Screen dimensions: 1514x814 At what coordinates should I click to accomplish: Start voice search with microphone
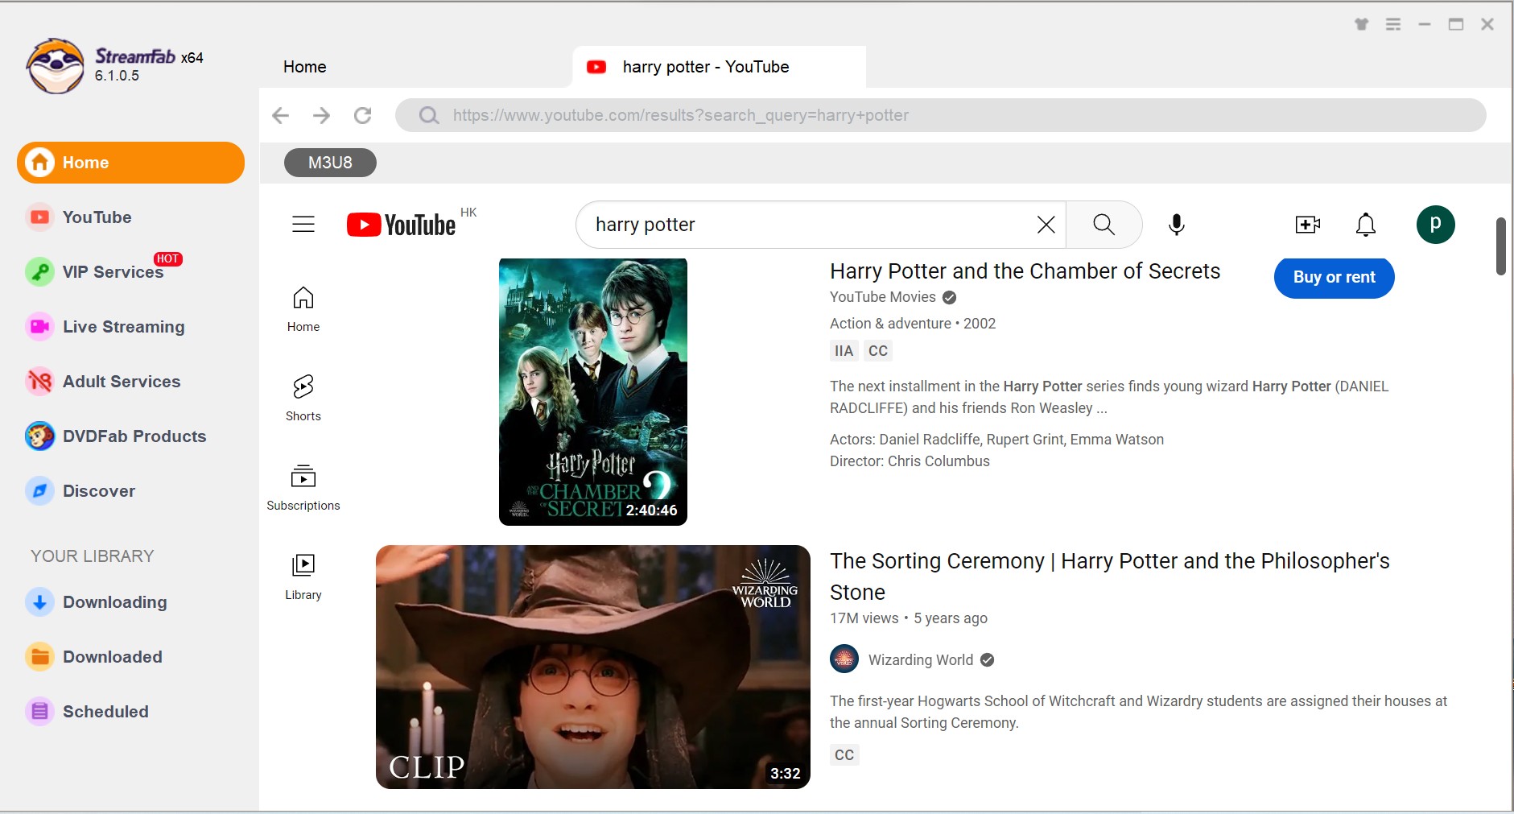(x=1176, y=225)
